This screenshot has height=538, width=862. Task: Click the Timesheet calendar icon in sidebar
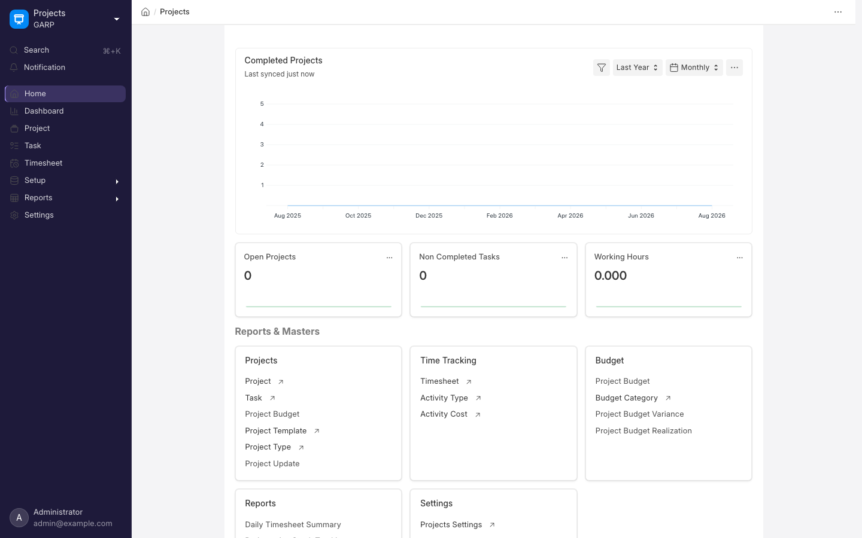[x=14, y=163]
